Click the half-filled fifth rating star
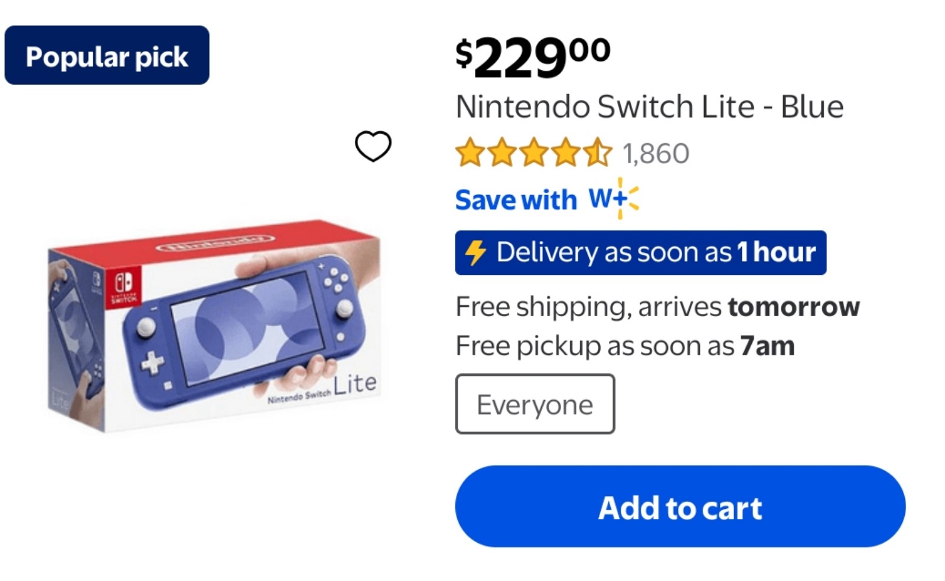 pos(598,153)
